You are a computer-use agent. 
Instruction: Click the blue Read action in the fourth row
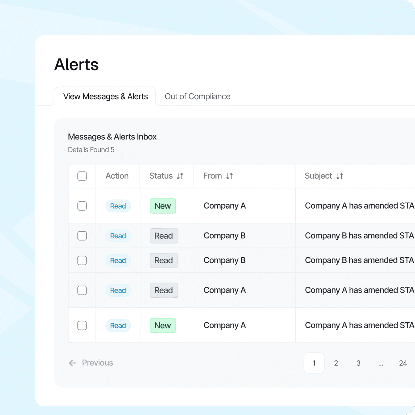click(118, 290)
